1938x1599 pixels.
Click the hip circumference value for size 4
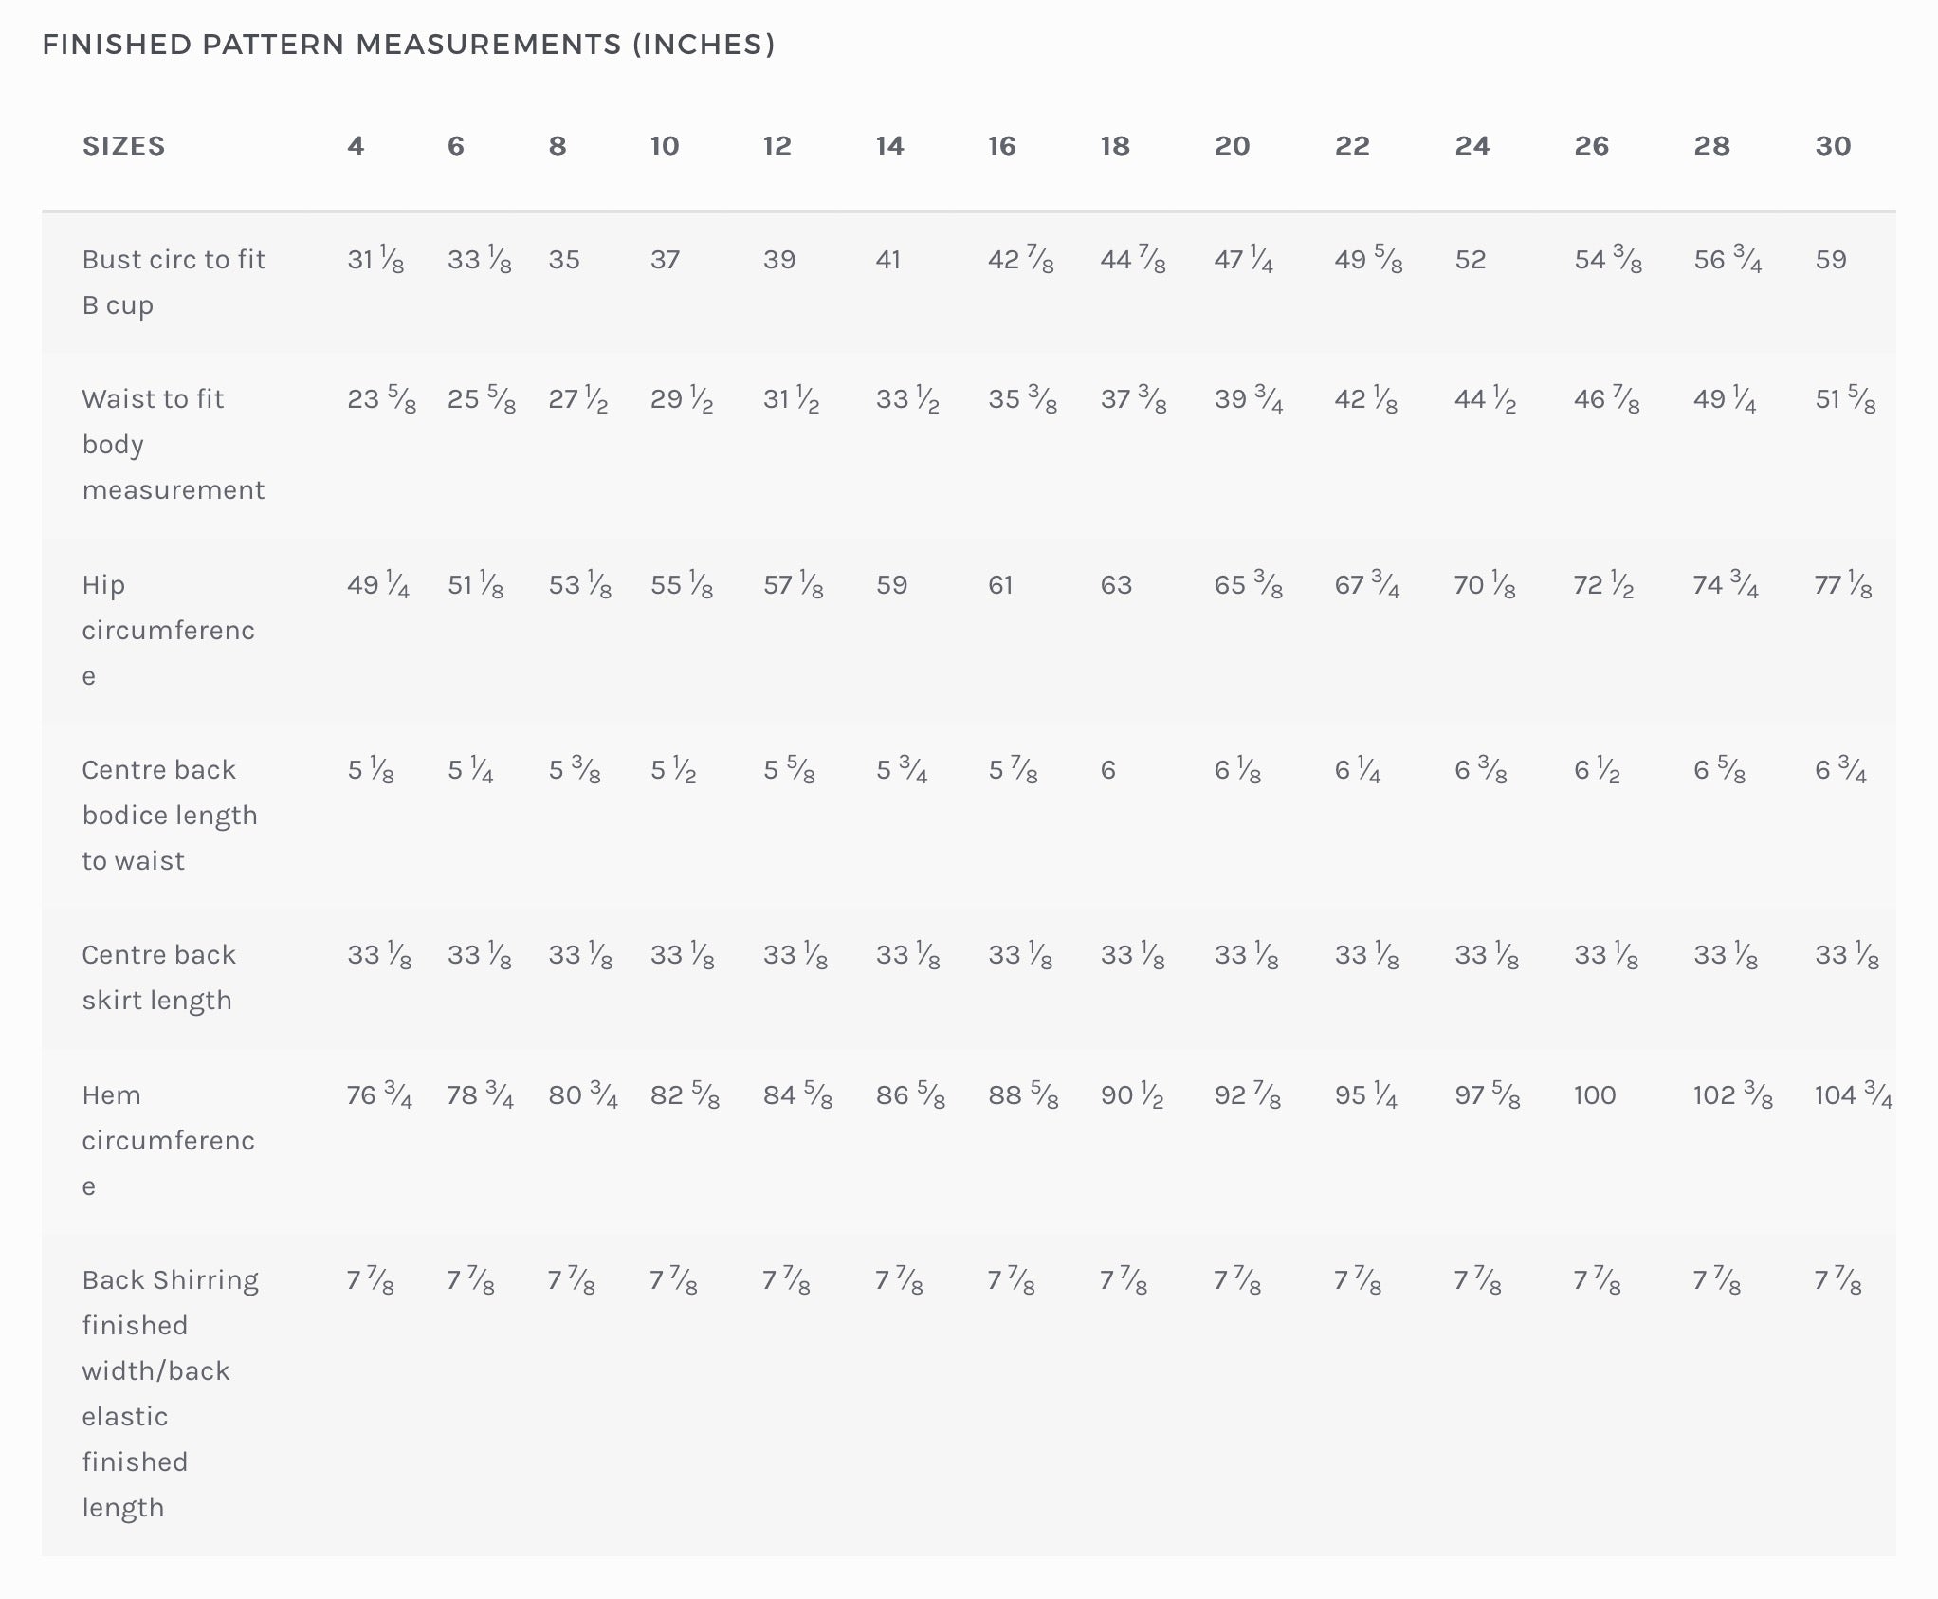(377, 585)
